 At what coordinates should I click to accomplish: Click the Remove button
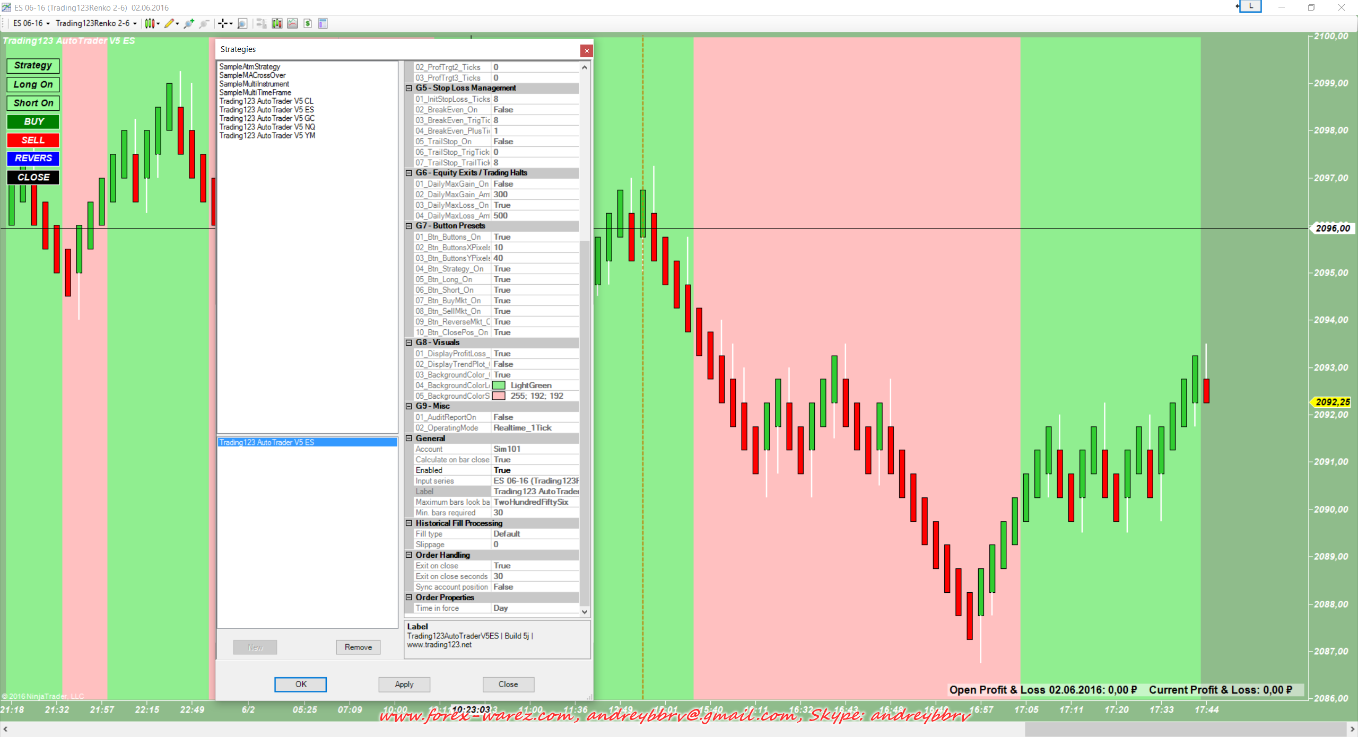click(358, 647)
